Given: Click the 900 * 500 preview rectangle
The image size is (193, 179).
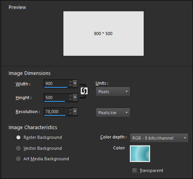Looking at the screenshot, I should [x=103, y=34].
